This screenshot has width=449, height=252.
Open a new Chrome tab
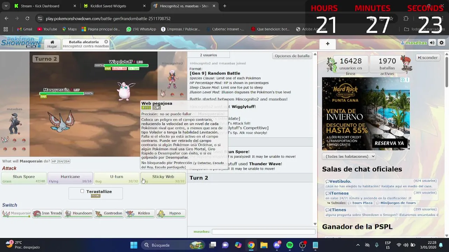click(225, 6)
